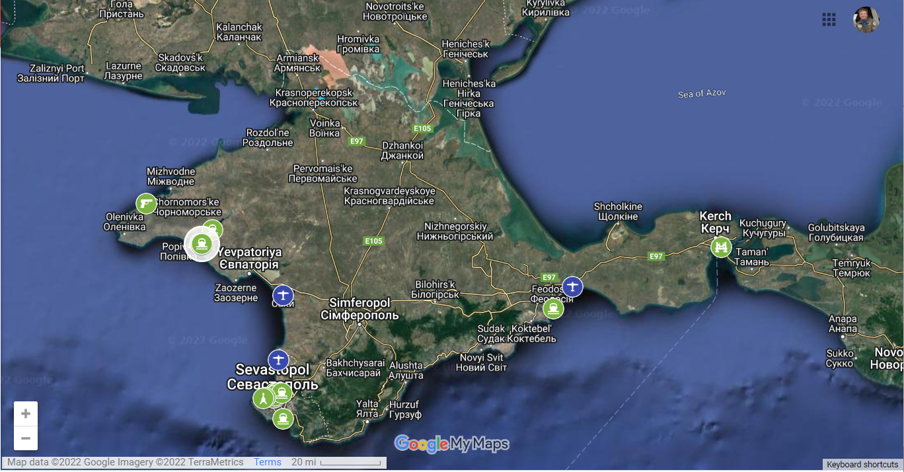Click the southernmost green ship marker below Sevastopol
The width and height of the screenshot is (904, 472).
283,419
